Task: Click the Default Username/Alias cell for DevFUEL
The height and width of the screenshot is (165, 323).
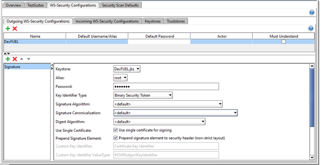Action: coord(97,42)
